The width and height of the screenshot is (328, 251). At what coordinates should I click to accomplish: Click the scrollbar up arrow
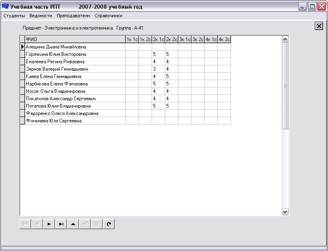[285, 39]
